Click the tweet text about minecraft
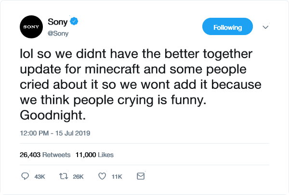 (x=141, y=85)
